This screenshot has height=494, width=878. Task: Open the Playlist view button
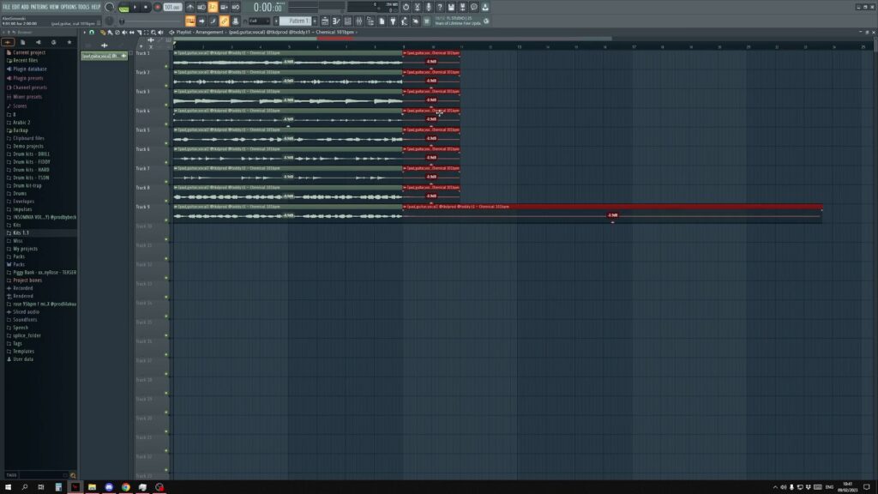325,21
